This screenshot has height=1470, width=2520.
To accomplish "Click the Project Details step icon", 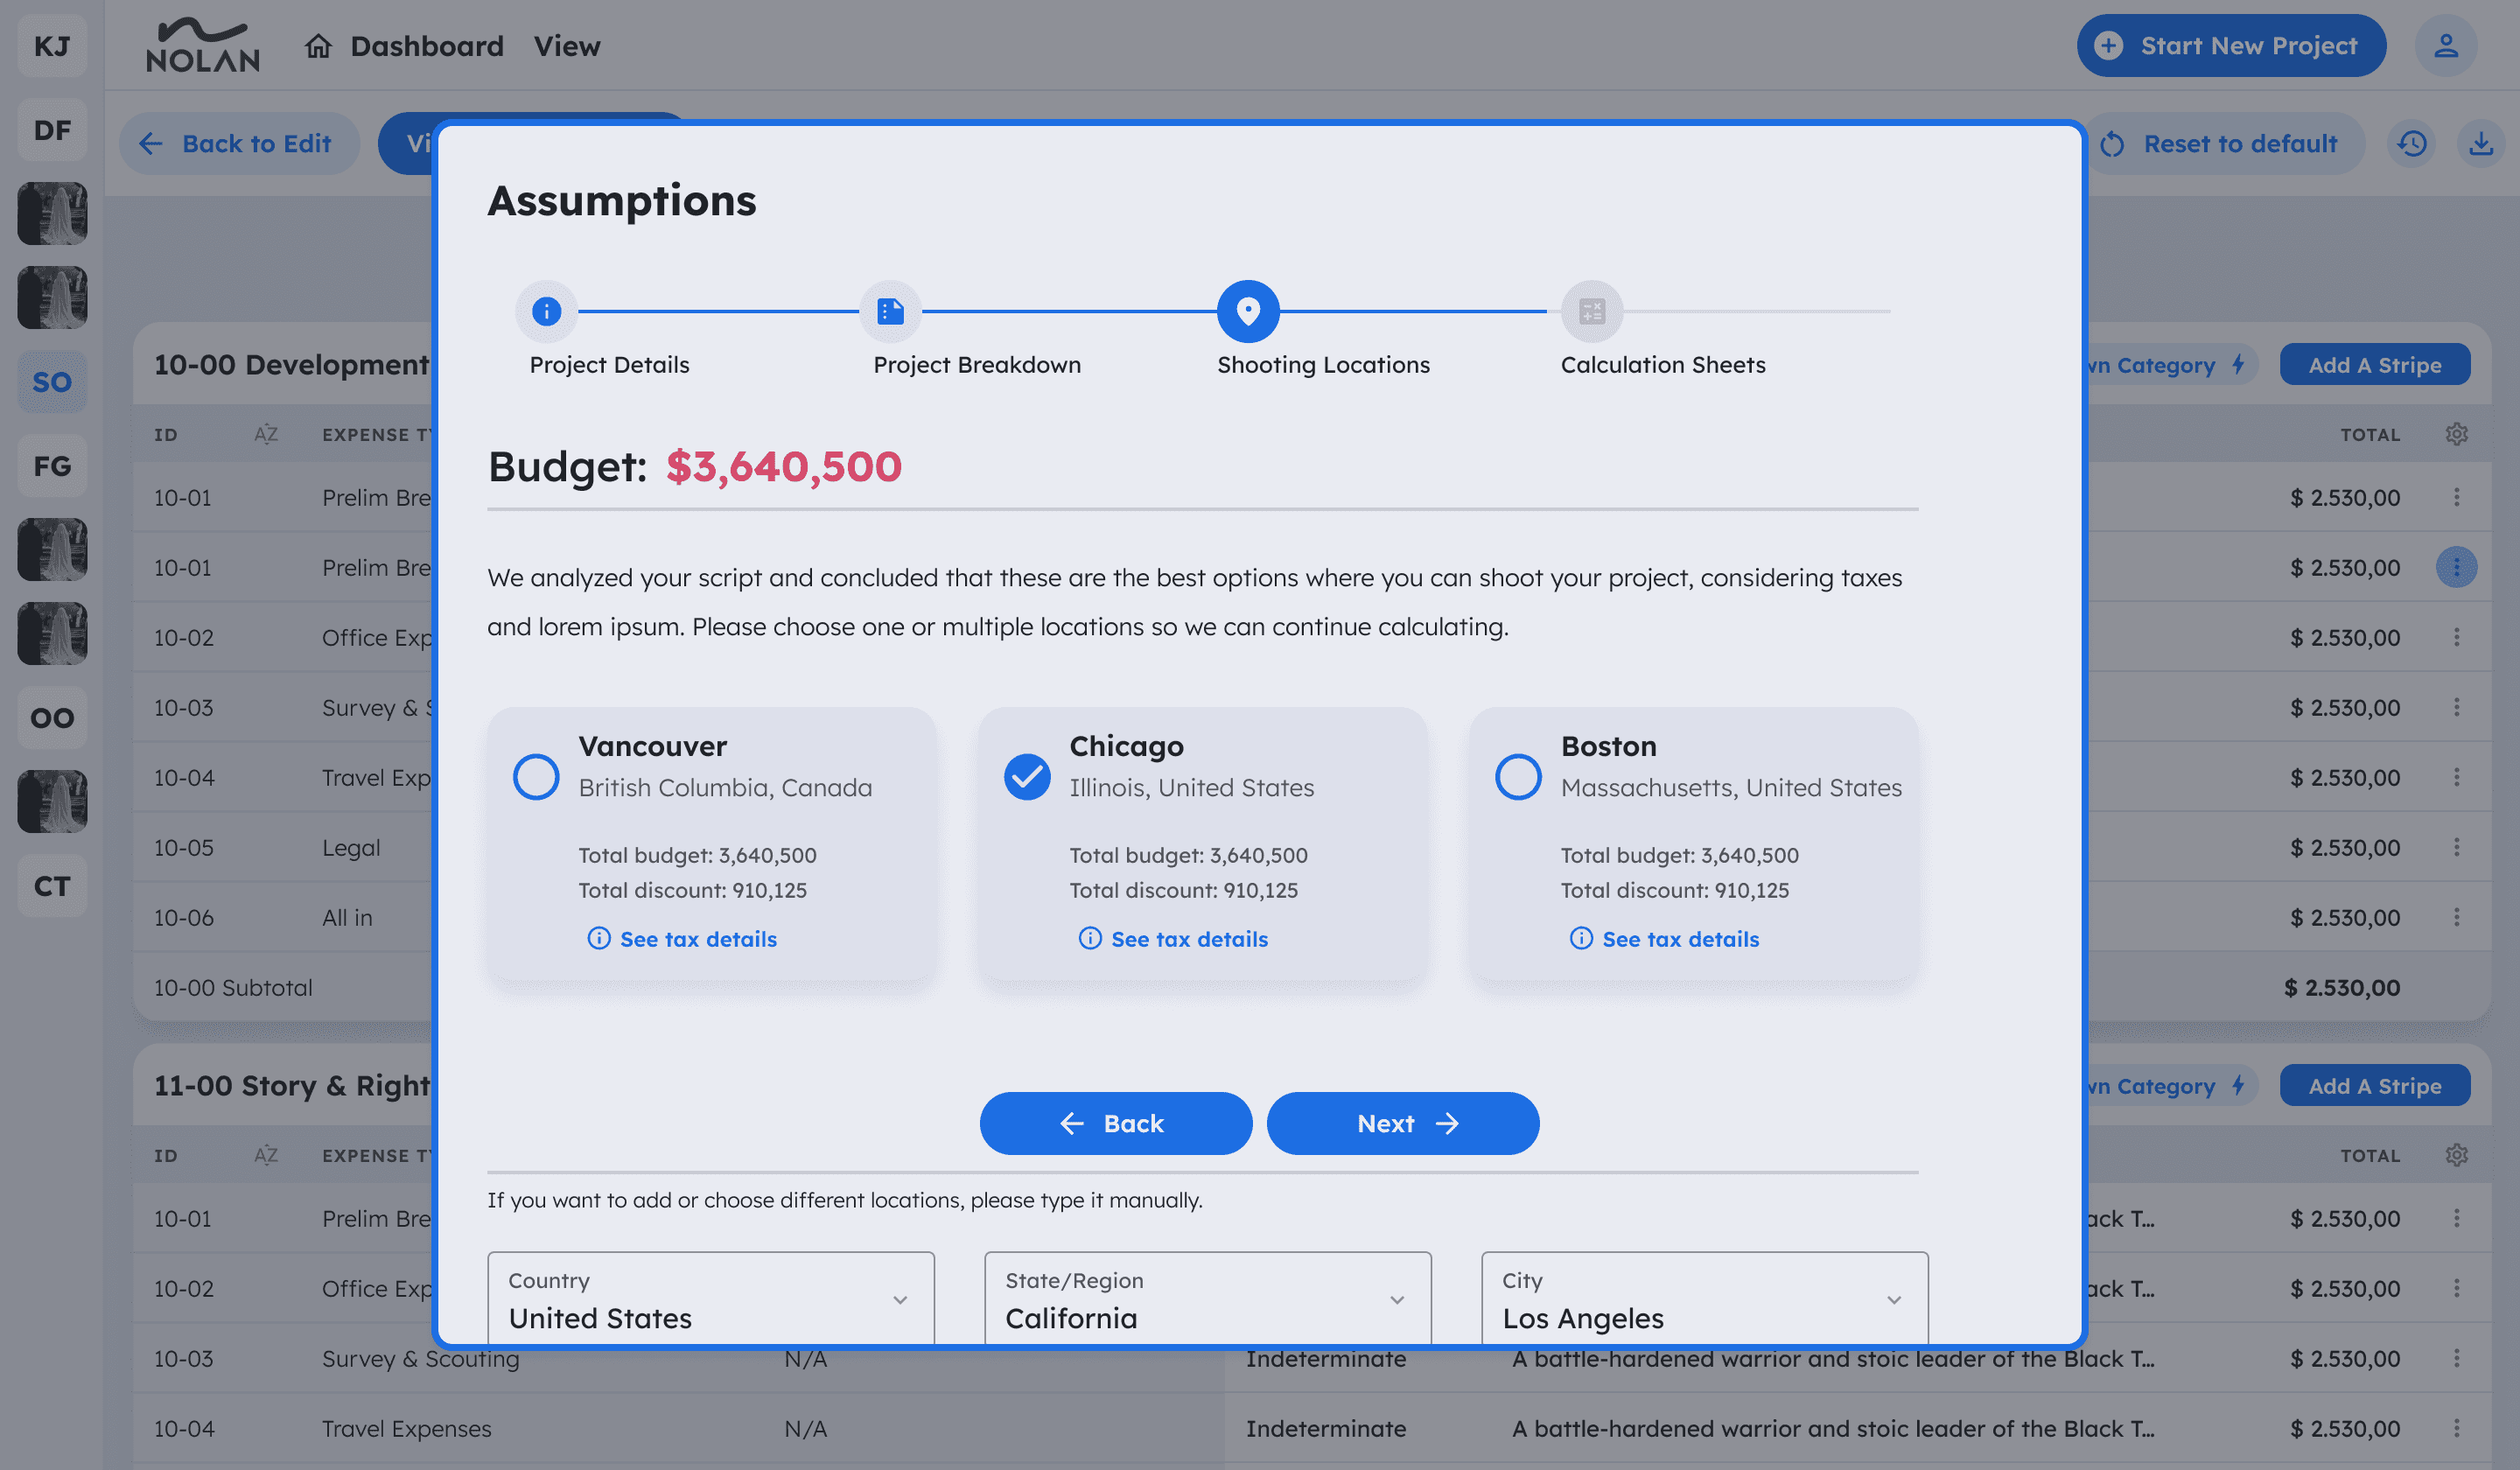I will pyautogui.click(x=546, y=311).
